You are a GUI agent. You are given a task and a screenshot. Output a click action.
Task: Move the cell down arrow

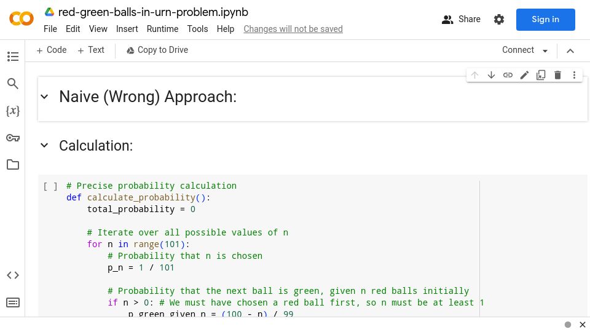click(491, 75)
